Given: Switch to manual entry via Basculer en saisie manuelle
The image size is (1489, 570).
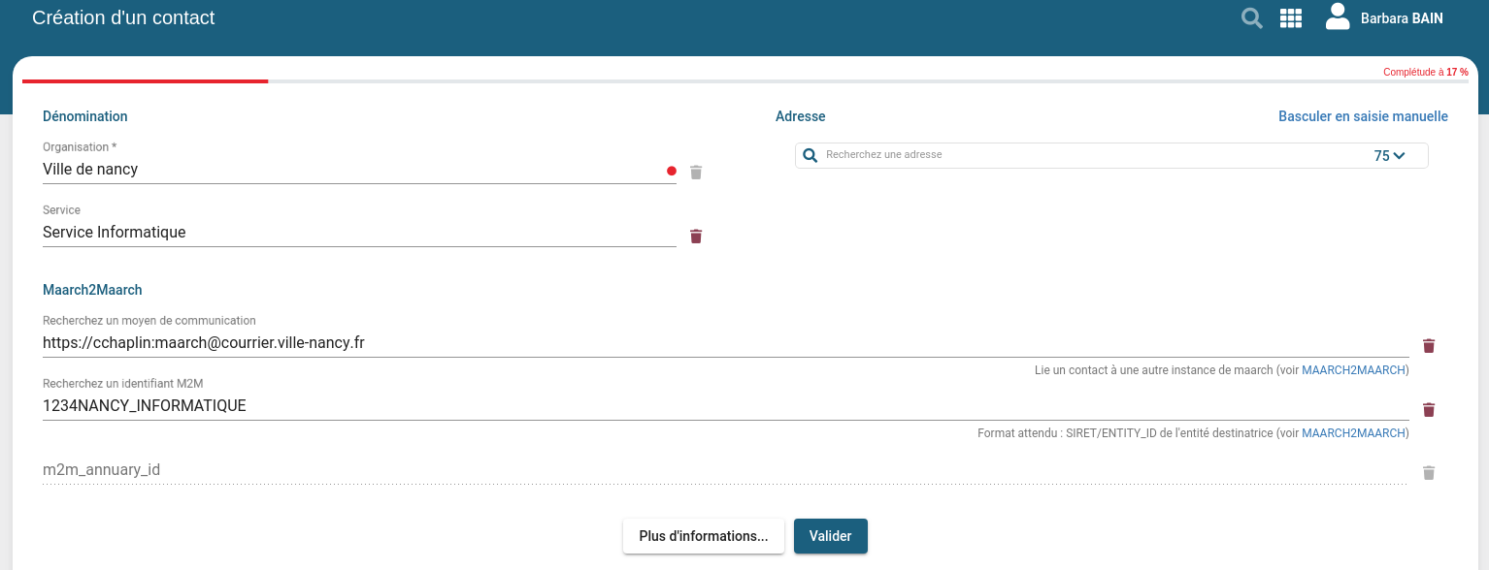Looking at the screenshot, I should point(1363,116).
